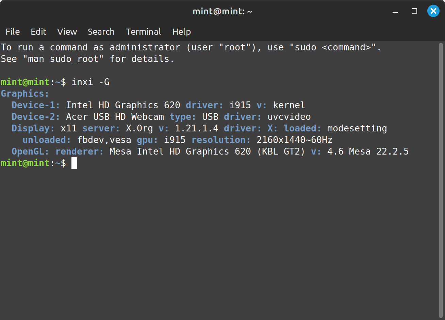Open the Edit menu
The width and height of the screenshot is (445, 320).
point(38,32)
